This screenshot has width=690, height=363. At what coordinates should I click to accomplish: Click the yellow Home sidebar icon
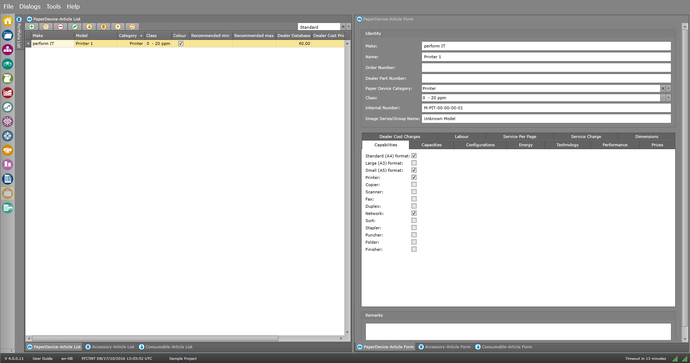click(8, 21)
